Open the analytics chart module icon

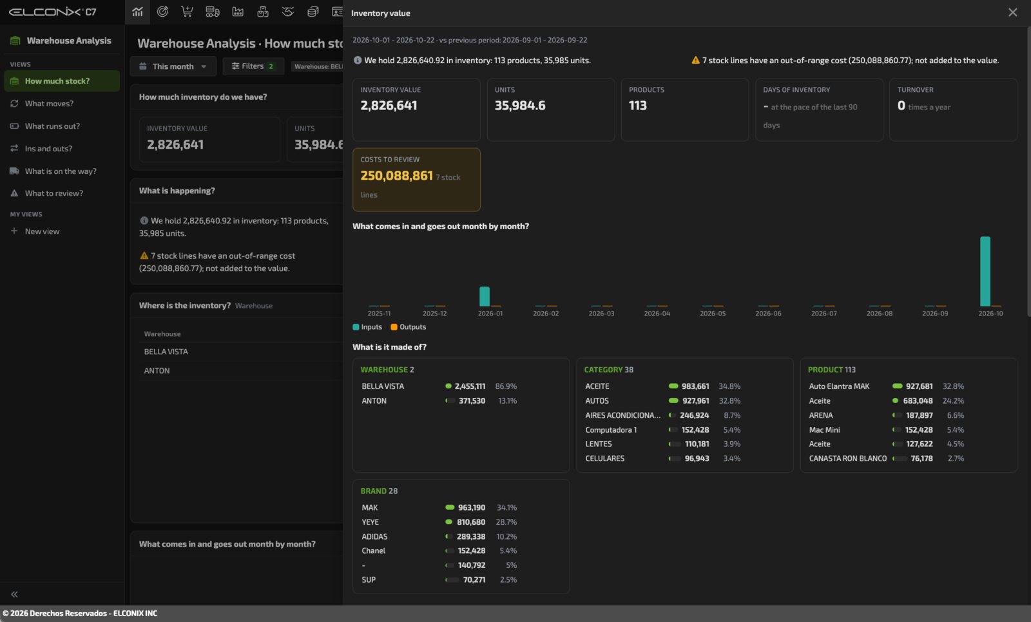137,12
